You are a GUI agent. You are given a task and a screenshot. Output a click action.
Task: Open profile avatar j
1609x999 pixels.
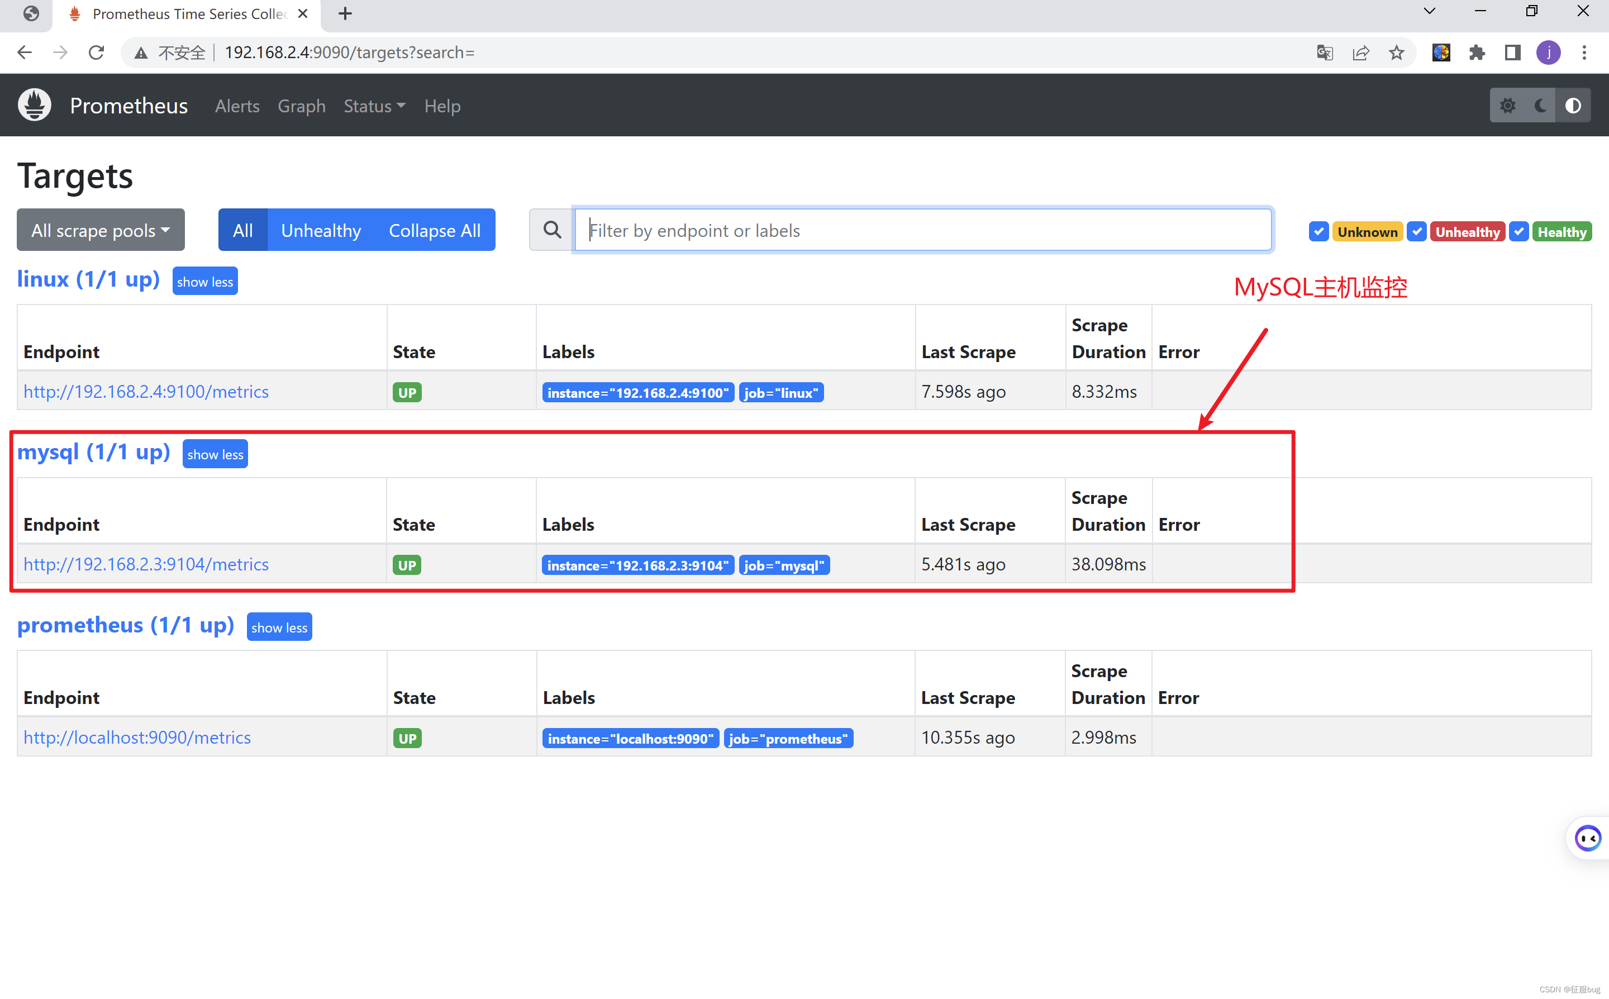(1548, 52)
